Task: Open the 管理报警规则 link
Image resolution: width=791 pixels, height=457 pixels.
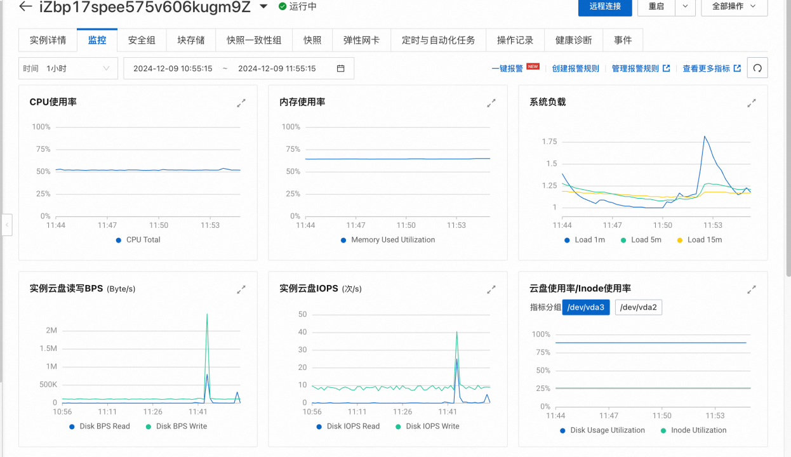Action: click(641, 69)
